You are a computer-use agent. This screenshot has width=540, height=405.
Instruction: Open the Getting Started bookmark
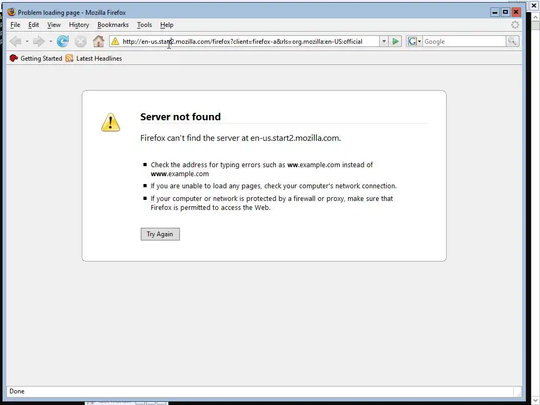(x=36, y=58)
